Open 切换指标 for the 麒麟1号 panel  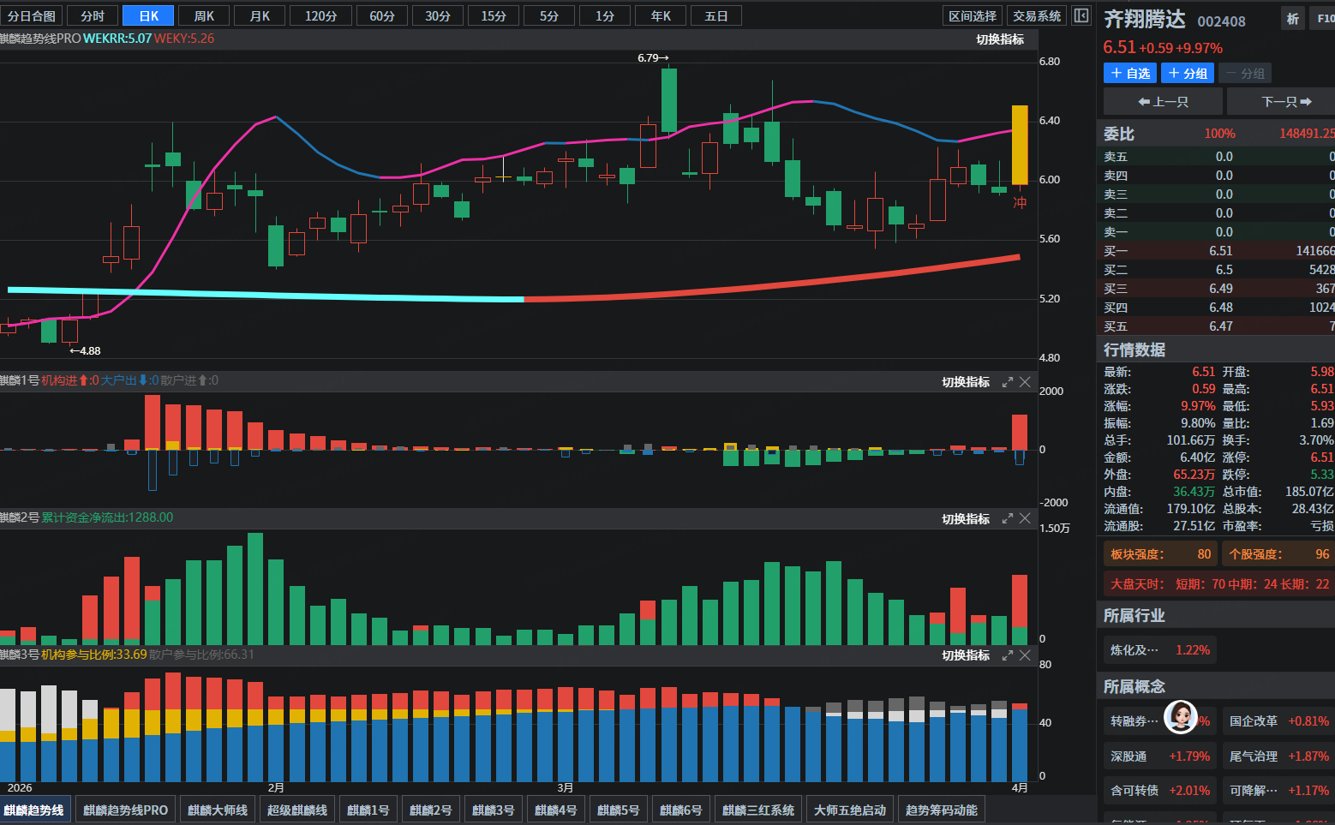[x=966, y=382]
